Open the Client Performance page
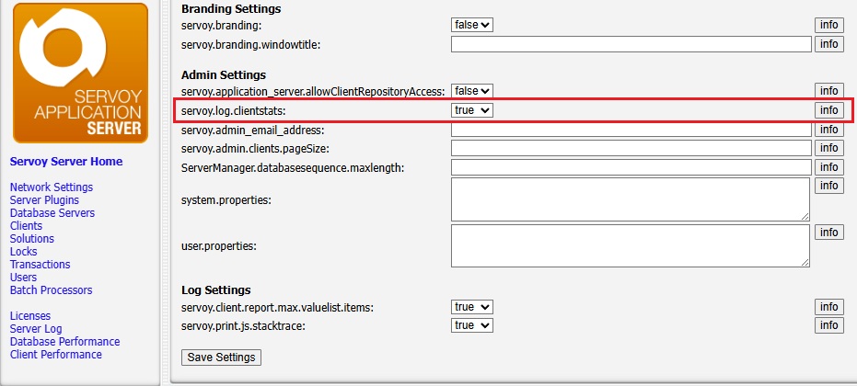857x386 pixels. tap(56, 355)
